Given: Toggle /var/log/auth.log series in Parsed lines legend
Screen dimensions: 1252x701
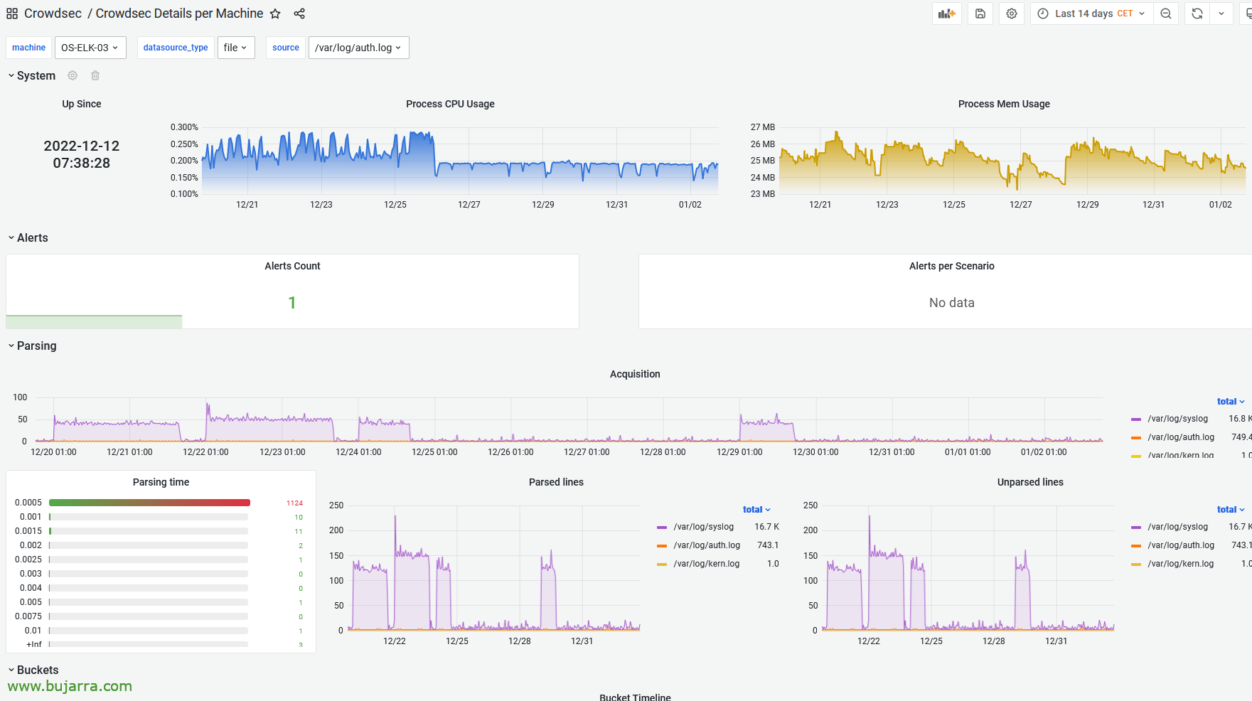Looking at the screenshot, I should click(707, 545).
